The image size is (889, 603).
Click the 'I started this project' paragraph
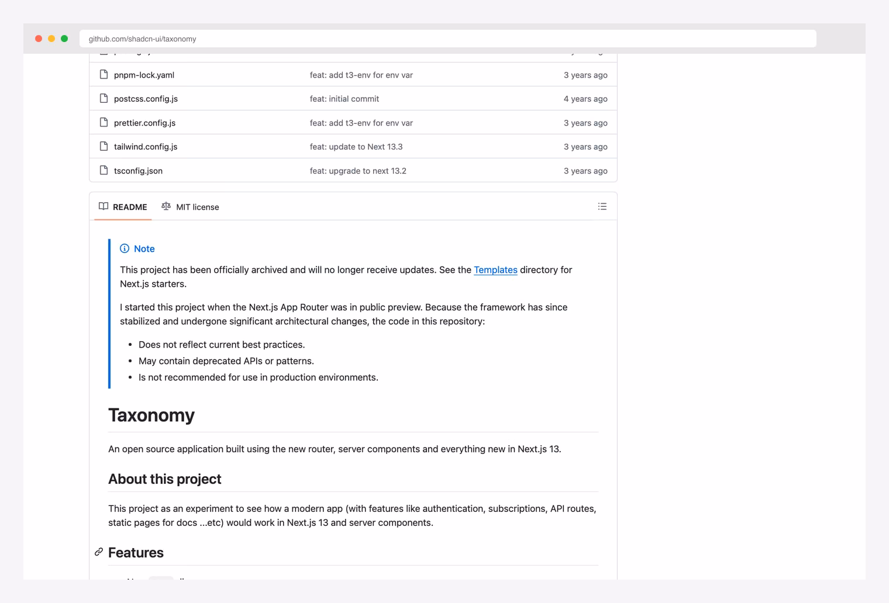344,314
